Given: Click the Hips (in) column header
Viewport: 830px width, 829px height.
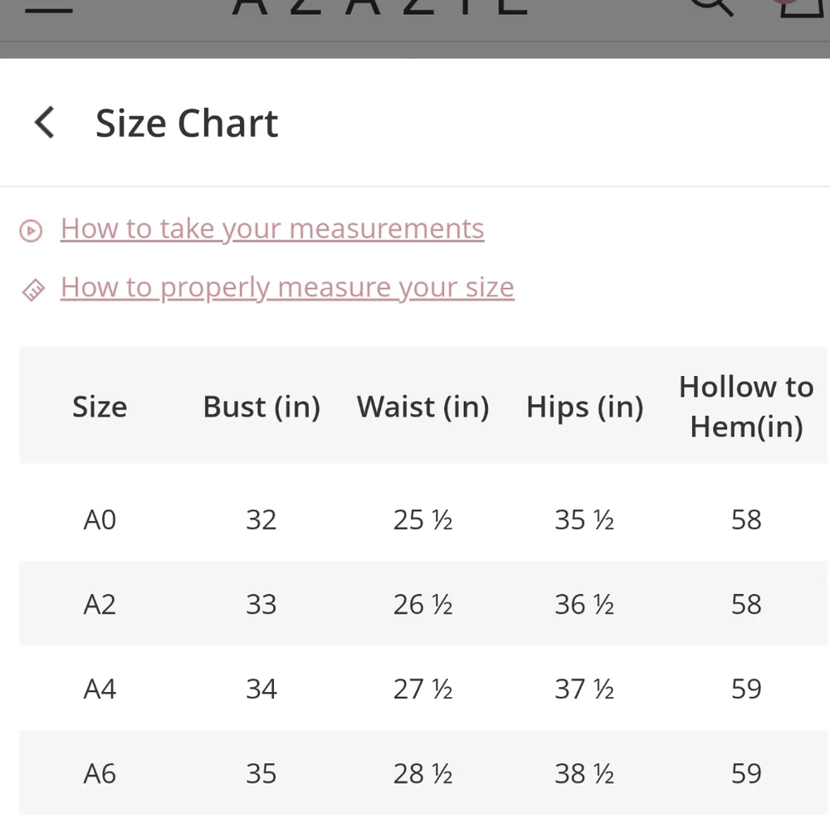Looking at the screenshot, I should click(584, 407).
